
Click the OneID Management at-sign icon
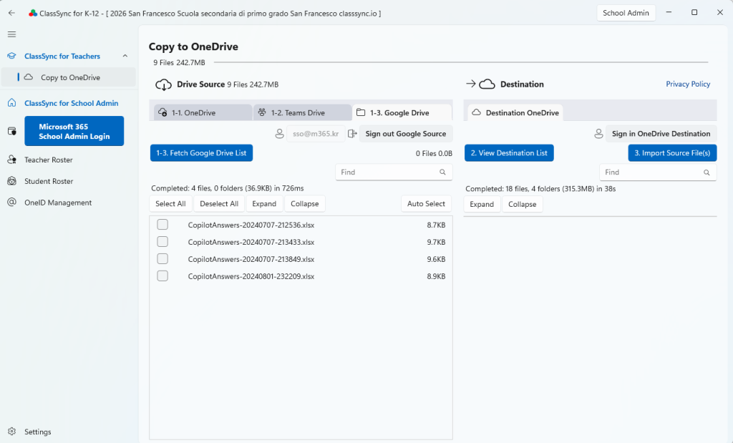point(11,203)
